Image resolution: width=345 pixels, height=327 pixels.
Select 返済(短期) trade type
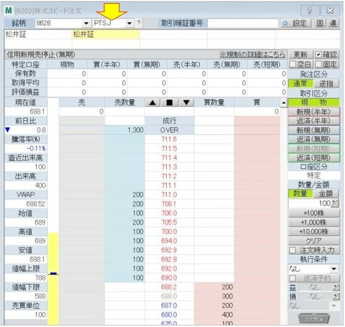click(314, 158)
